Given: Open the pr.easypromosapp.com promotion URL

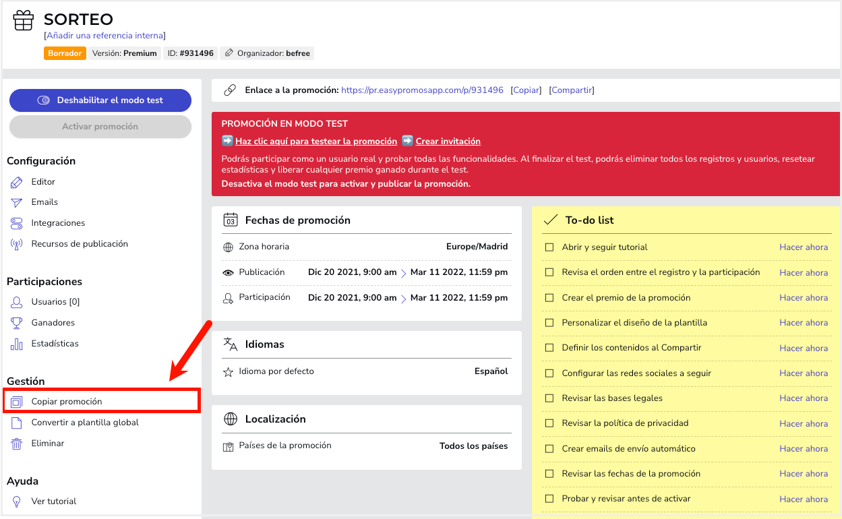Looking at the screenshot, I should 422,90.
